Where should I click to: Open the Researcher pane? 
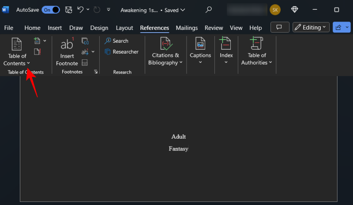(122, 52)
